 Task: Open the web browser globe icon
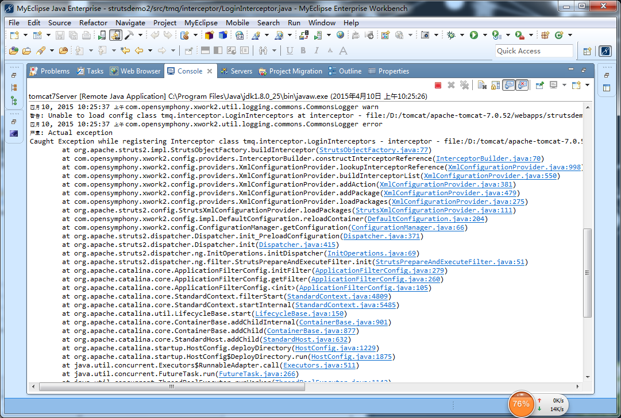(x=340, y=35)
